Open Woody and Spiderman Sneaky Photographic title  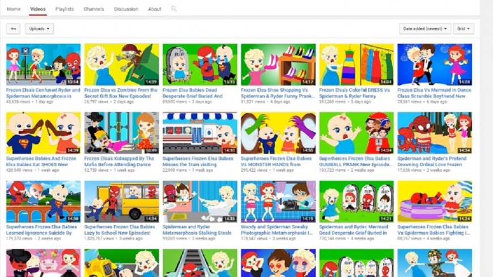(x=277, y=230)
